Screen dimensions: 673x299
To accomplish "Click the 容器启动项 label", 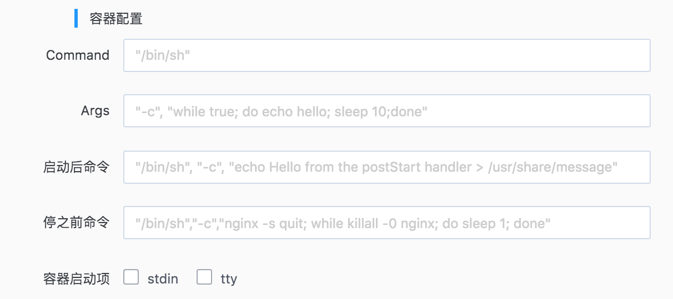I will (76, 279).
